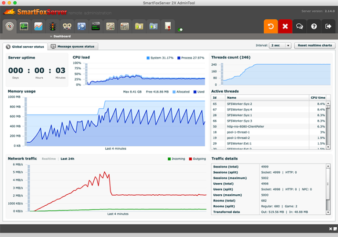Click the X icon in bottom status bar
Screen dimensions: 338x237
tap(331, 229)
